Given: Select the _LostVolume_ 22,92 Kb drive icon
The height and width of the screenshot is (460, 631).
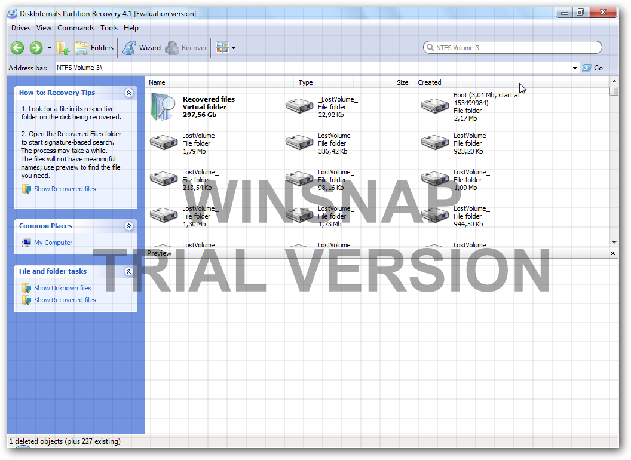Looking at the screenshot, I should coord(299,106).
